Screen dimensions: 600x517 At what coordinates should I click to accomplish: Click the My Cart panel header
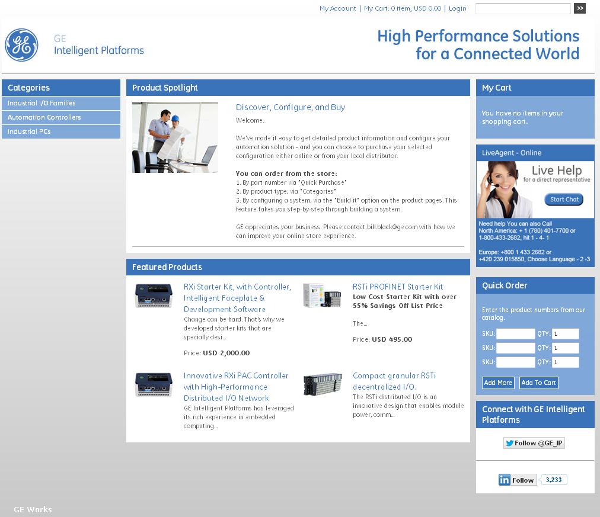(x=535, y=88)
